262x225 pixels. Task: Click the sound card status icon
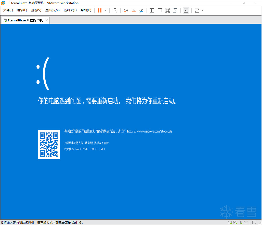point(241,222)
